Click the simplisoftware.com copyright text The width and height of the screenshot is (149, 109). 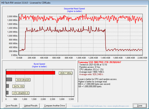click(x=101, y=106)
